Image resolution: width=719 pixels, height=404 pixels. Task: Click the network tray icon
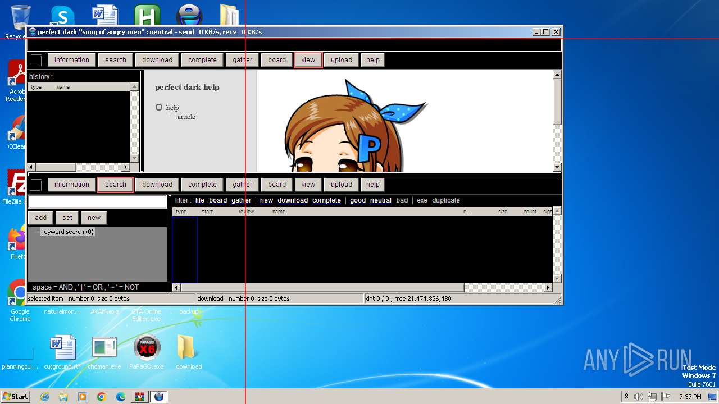click(652, 397)
